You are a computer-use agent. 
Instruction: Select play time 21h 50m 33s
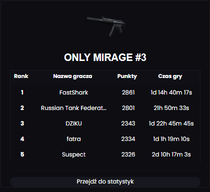pyautogui.click(x=171, y=108)
